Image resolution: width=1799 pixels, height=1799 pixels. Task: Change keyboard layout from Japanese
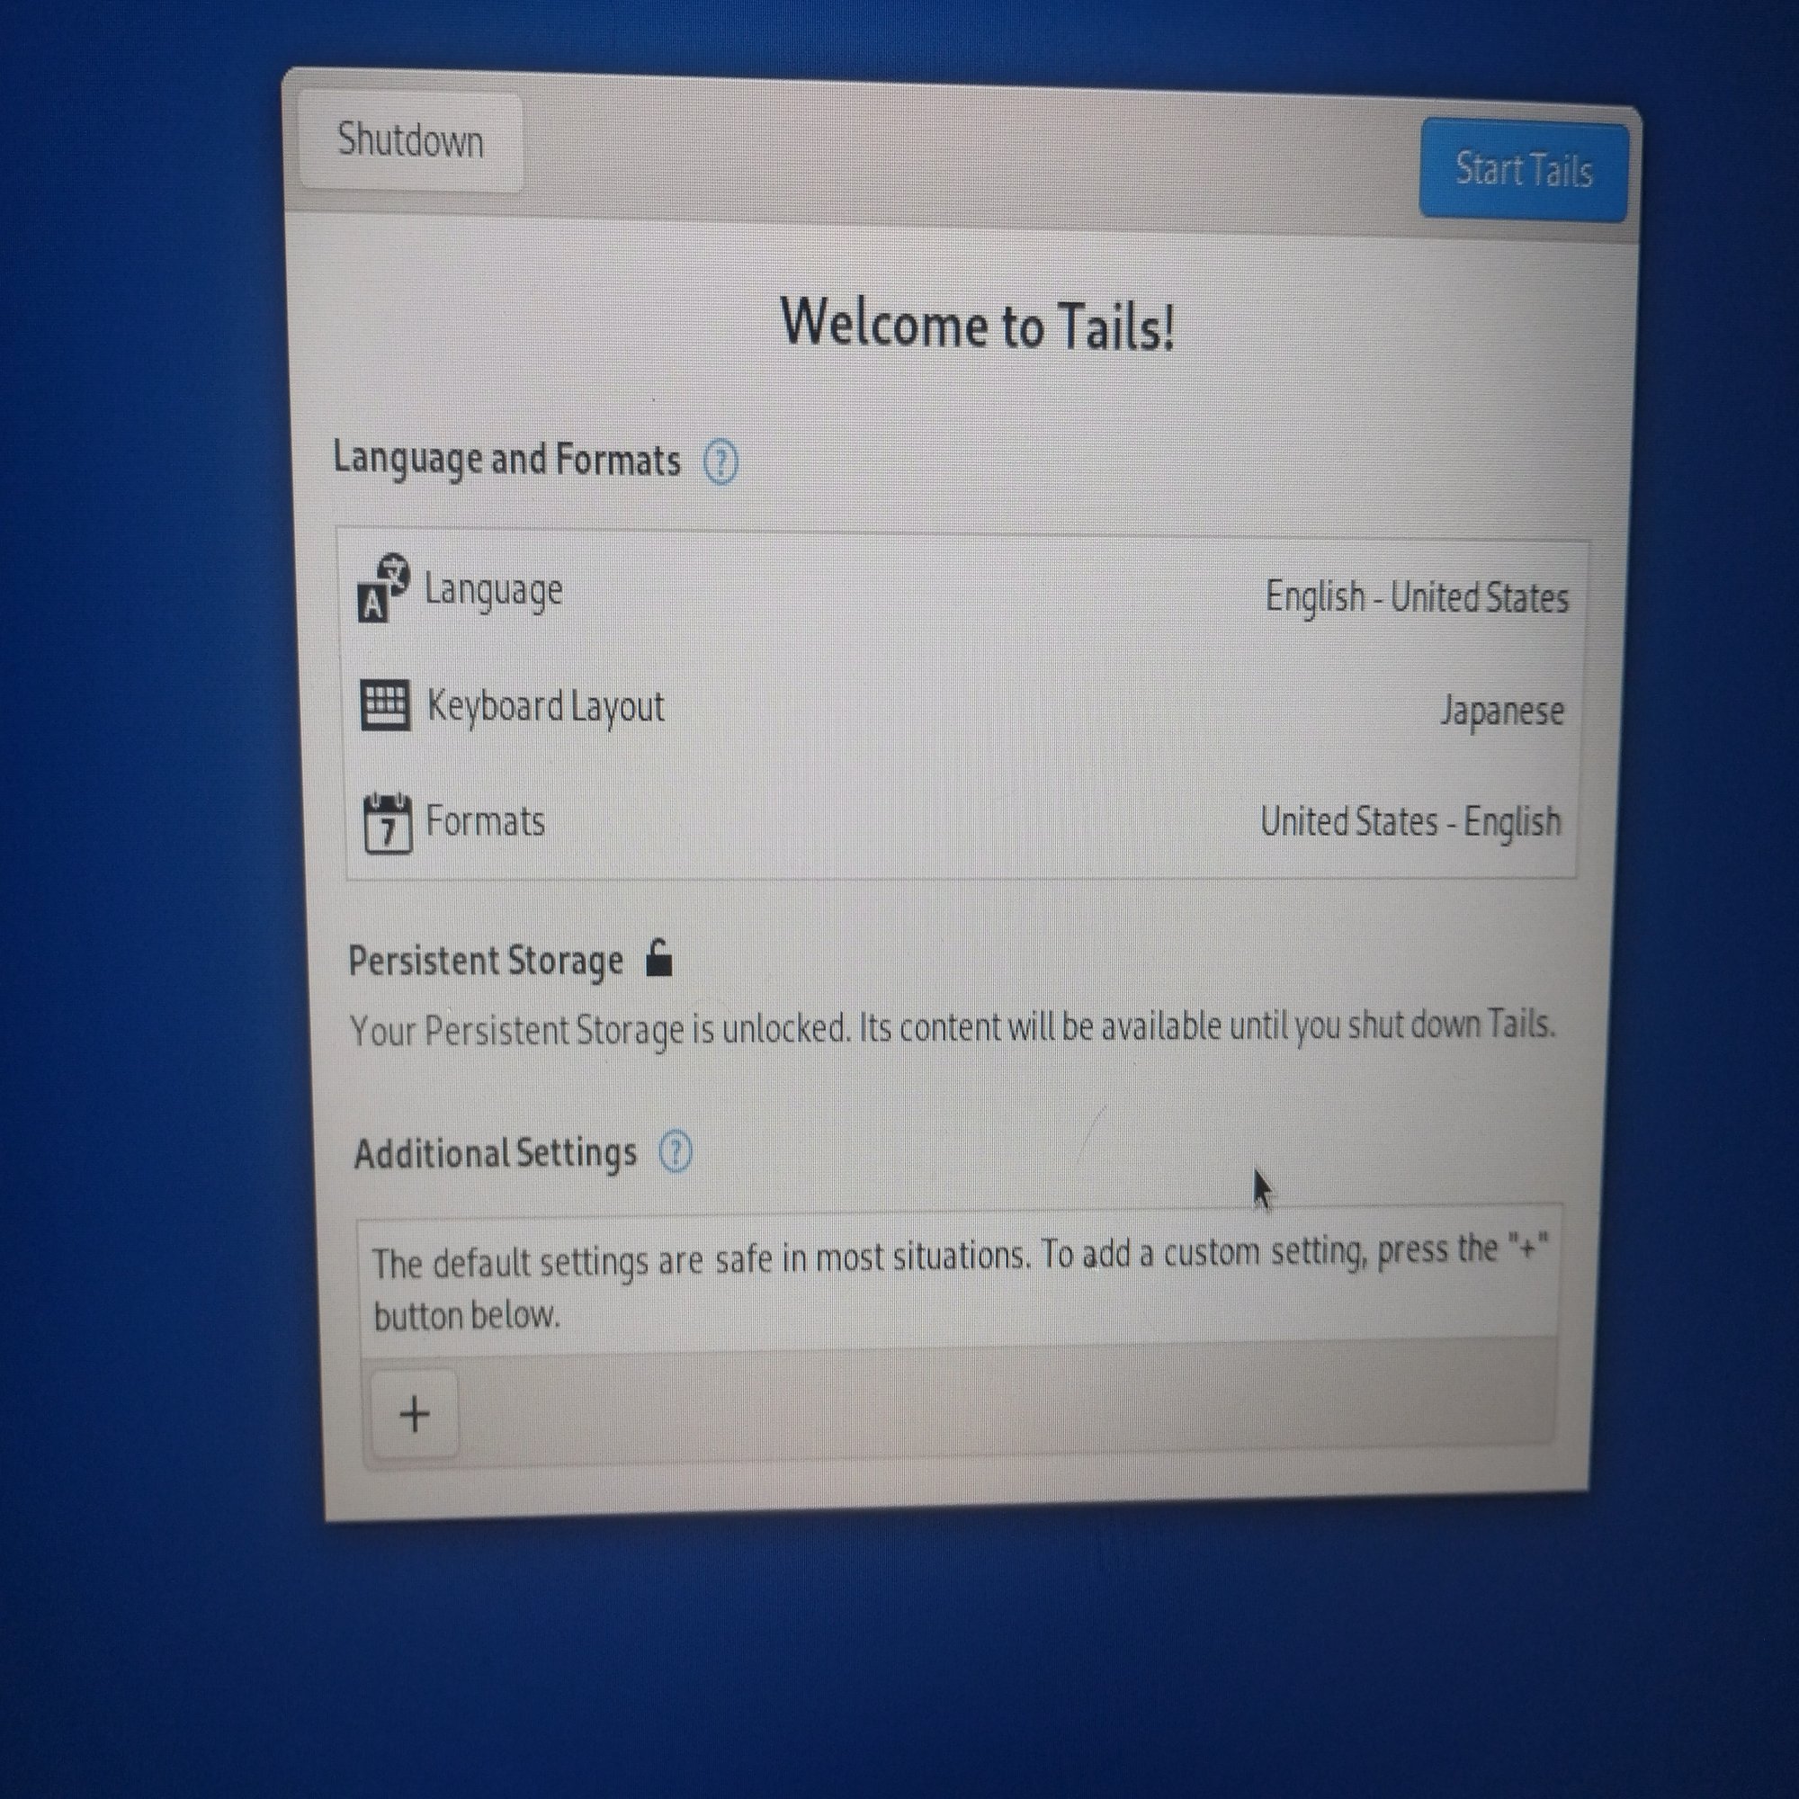1502,712
